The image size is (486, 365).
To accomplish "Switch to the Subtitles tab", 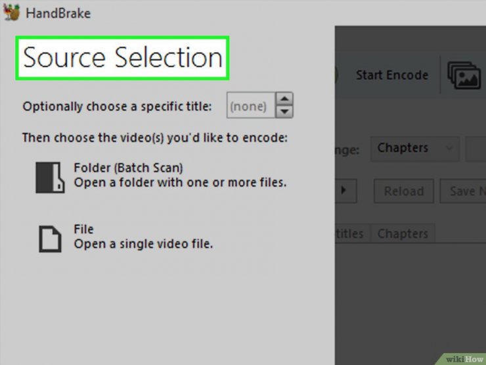I will 349,233.
